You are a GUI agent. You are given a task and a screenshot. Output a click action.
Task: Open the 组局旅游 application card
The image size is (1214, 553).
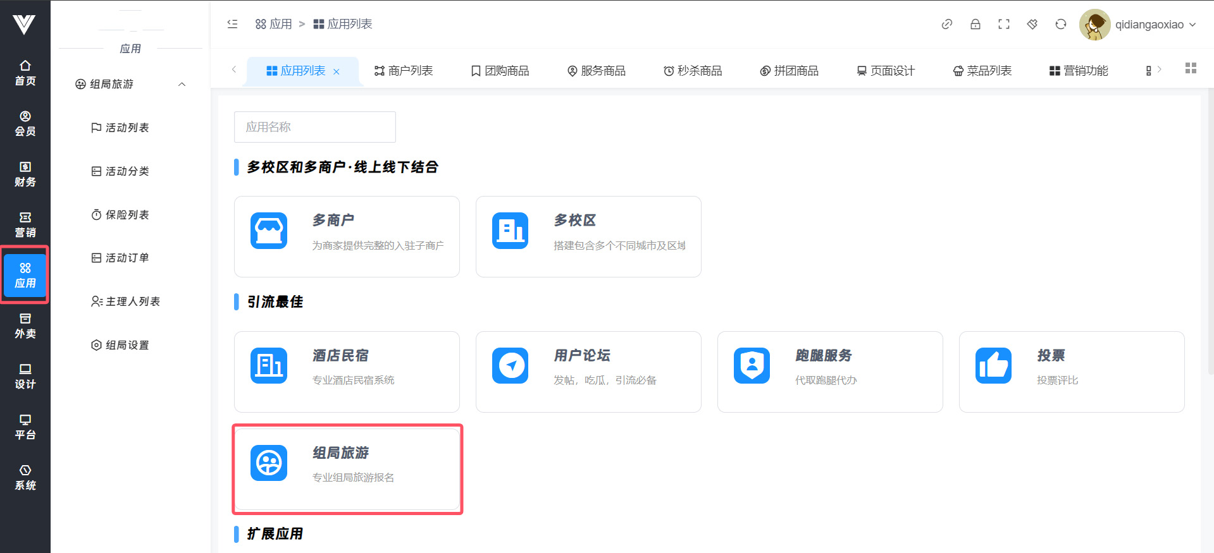pyautogui.click(x=347, y=469)
